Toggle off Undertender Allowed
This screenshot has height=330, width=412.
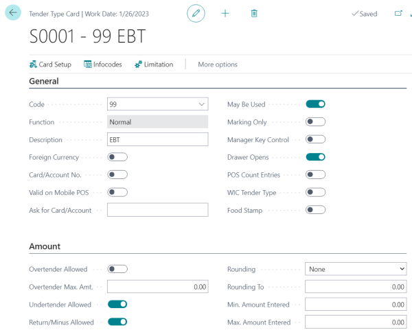click(117, 304)
